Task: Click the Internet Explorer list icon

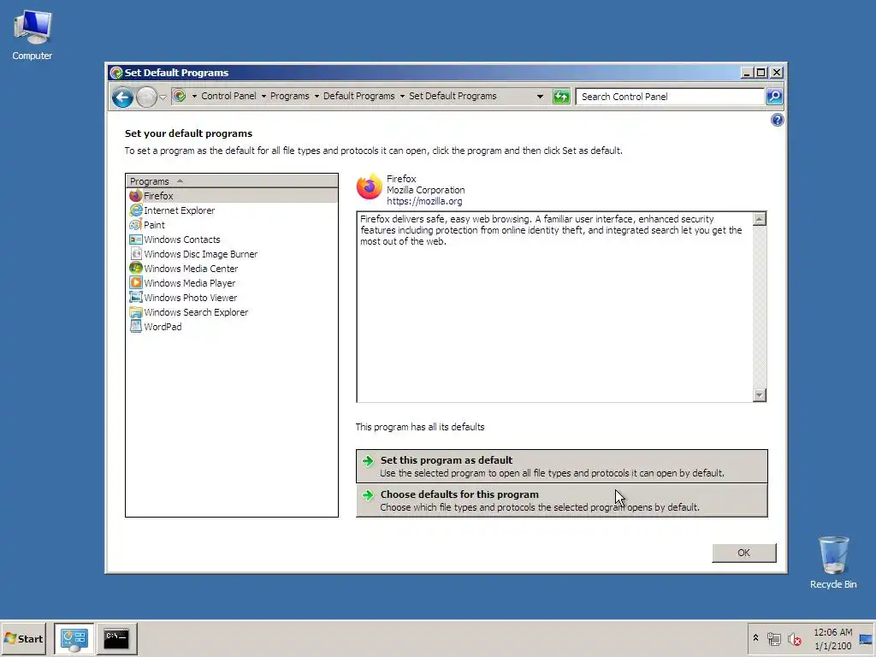Action: pos(136,210)
